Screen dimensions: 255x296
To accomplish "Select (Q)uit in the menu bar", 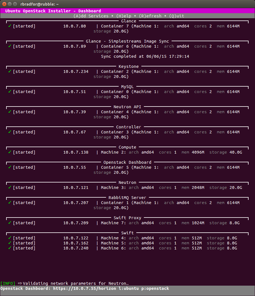I will point(177,16).
